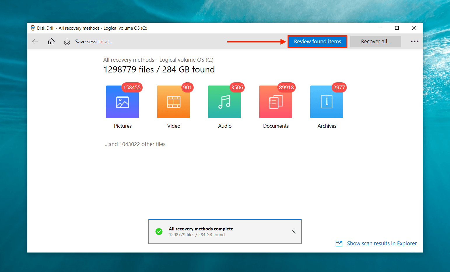Screen dimensions: 450x272
Task: Click the 2977 badge on Archives
Action: 339,87
